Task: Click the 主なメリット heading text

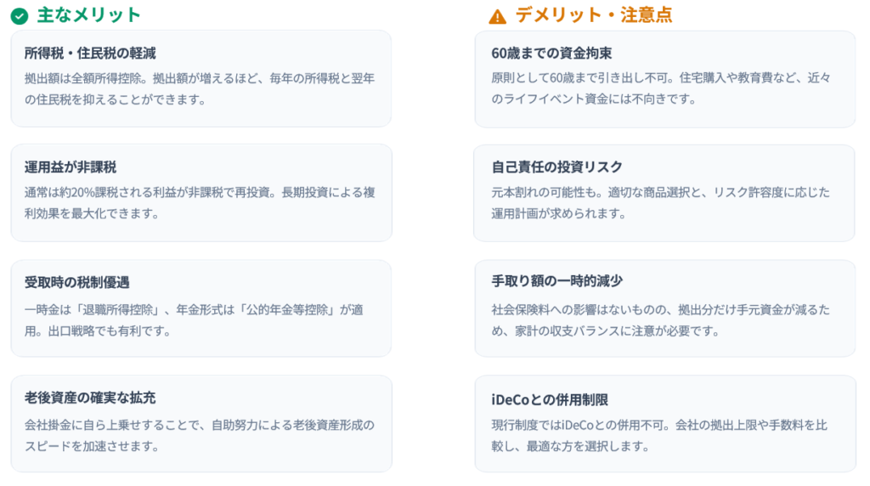Action: pos(89,15)
